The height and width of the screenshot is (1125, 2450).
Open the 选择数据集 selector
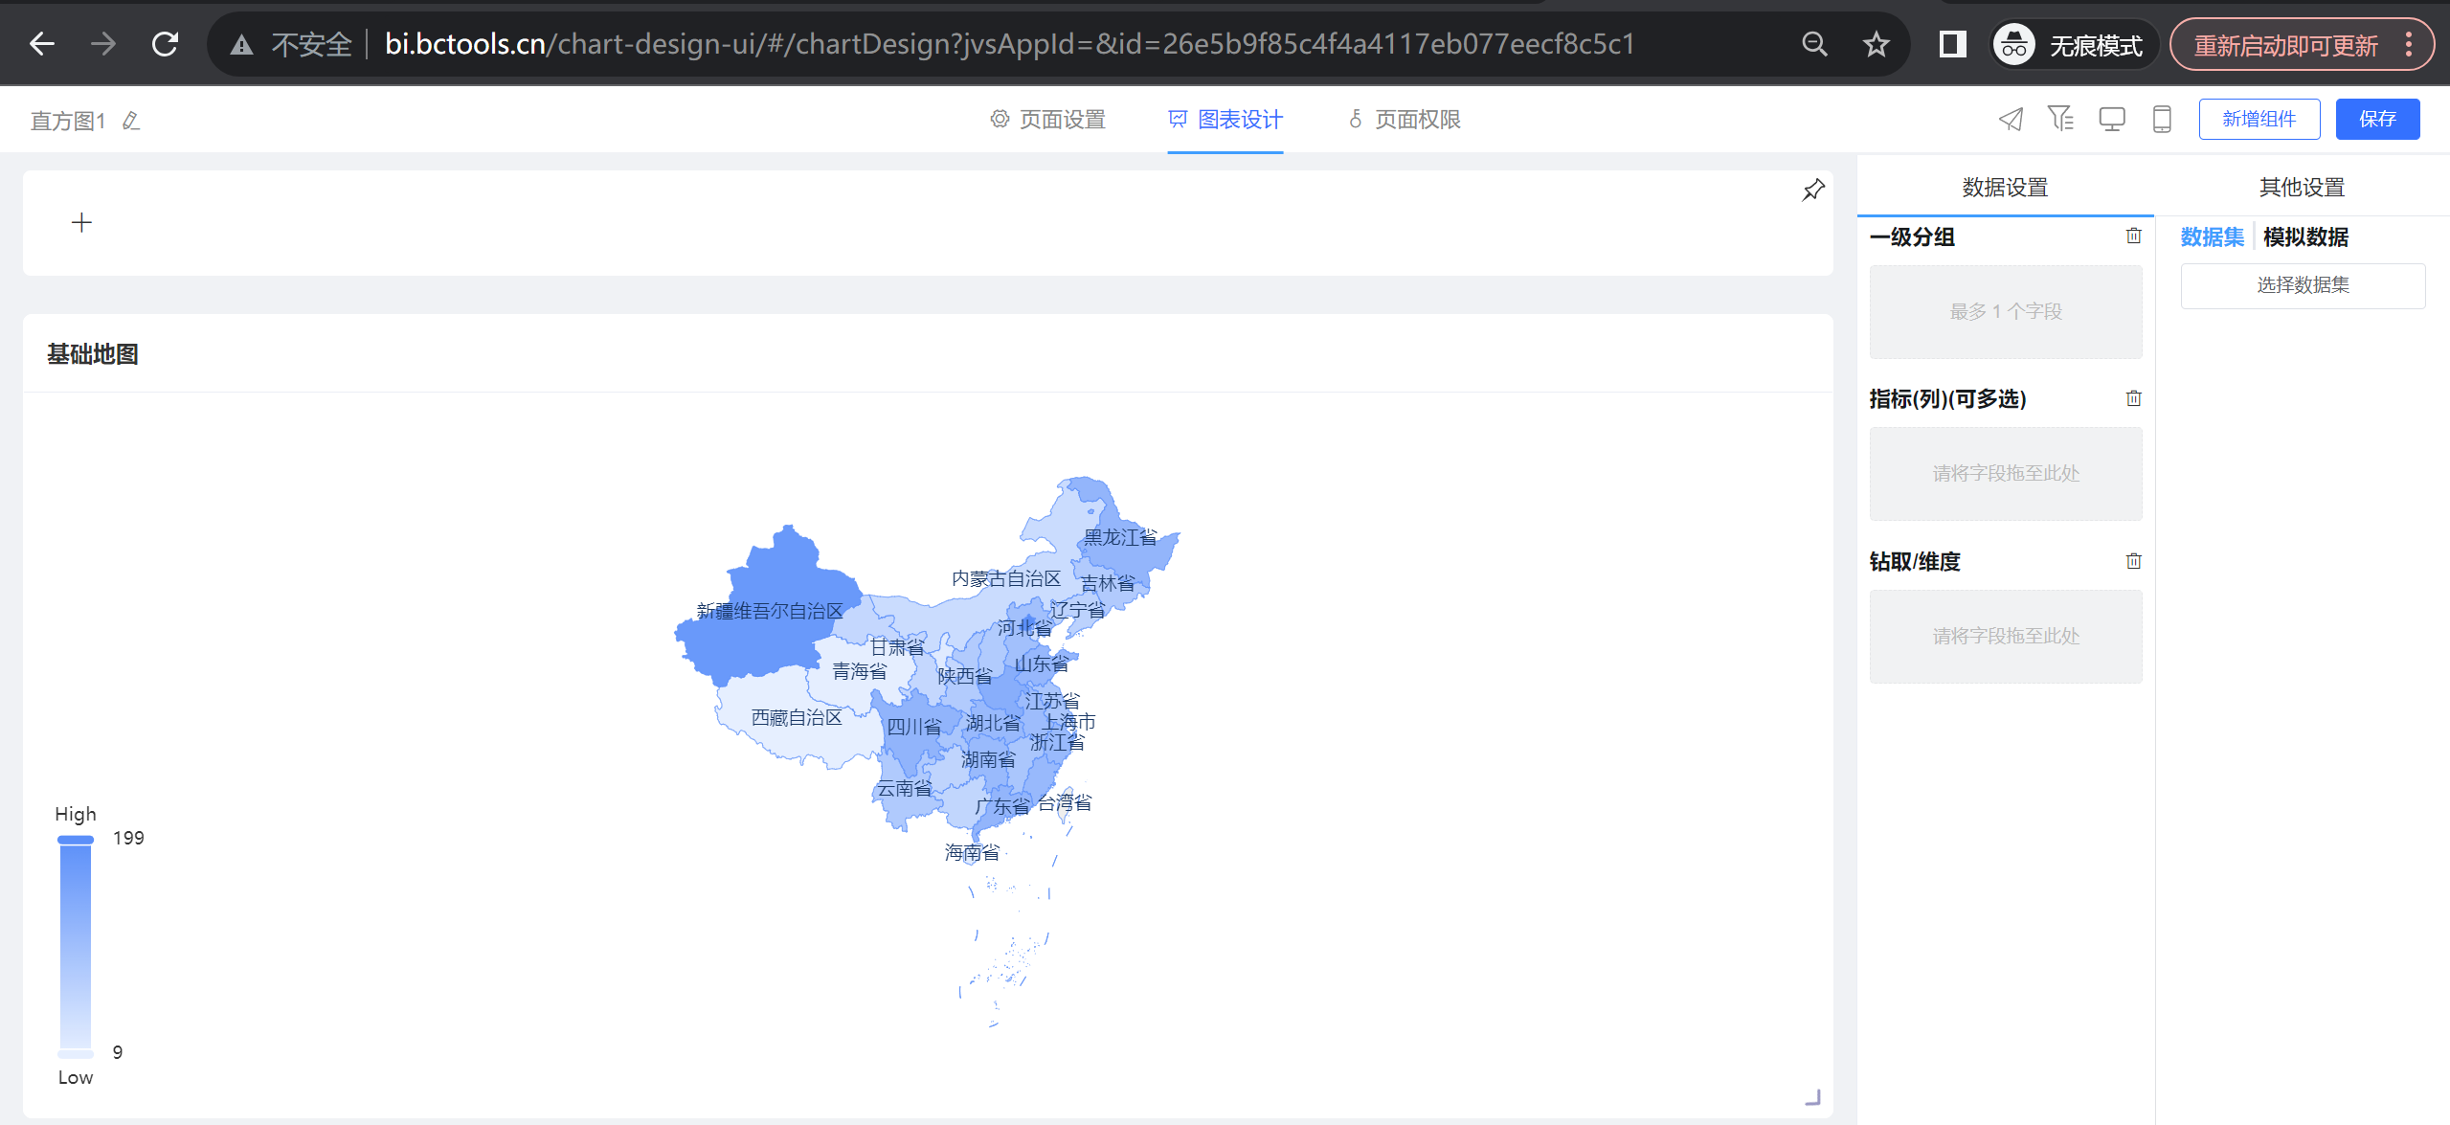pyautogui.click(x=2302, y=285)
